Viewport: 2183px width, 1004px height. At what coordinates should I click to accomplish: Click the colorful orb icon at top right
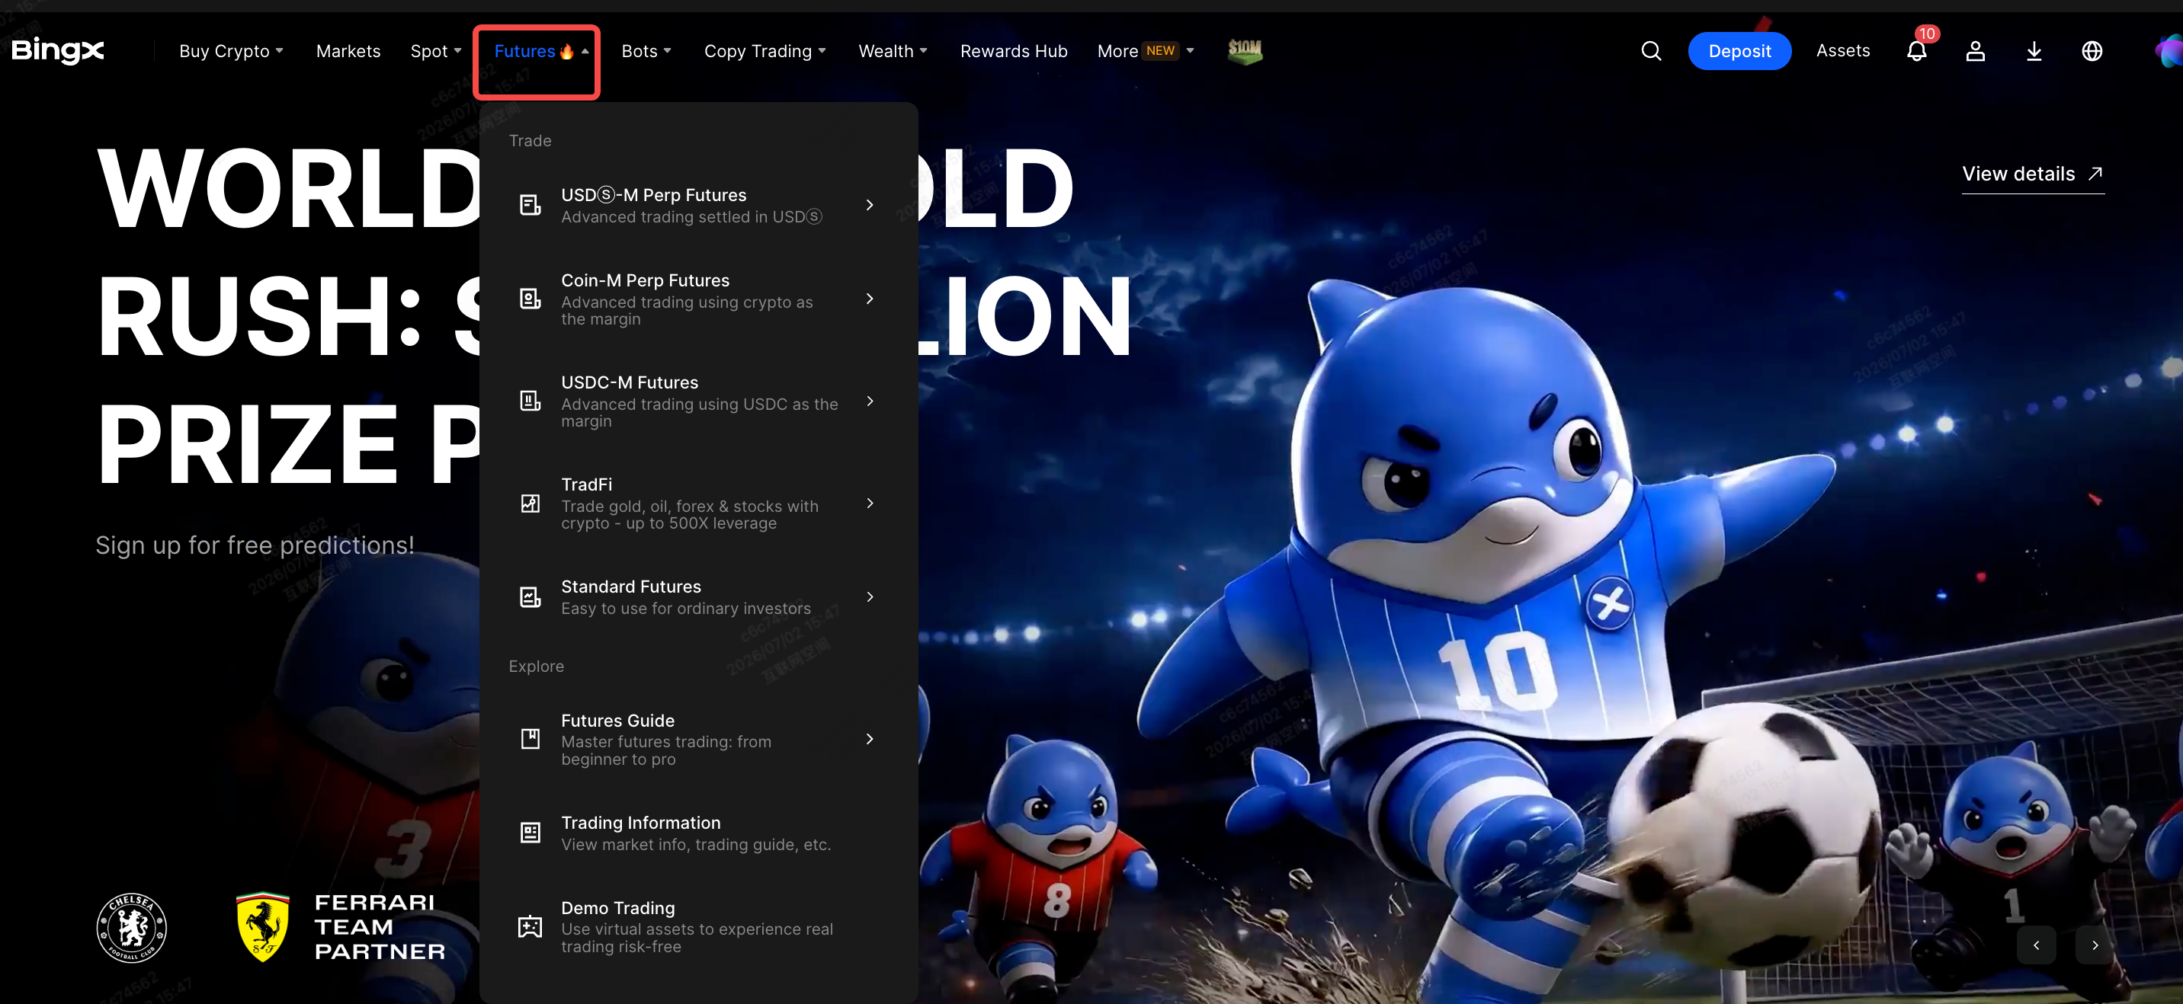point(2169,51)
